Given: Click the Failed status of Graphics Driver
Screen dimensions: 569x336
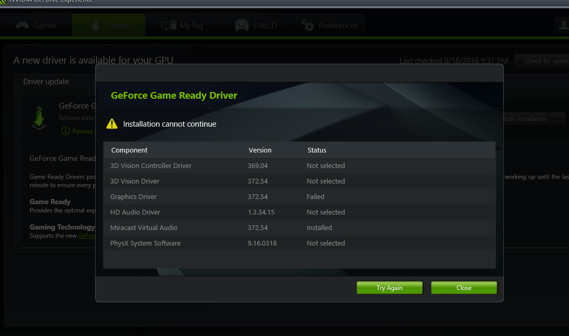Looking at the screenshot, I should [315, 196].
